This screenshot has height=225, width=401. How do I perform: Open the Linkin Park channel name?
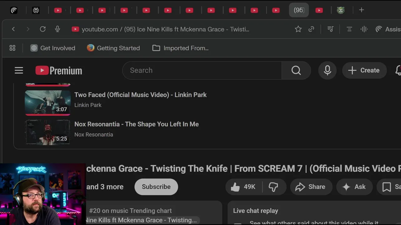coord(88,105)
